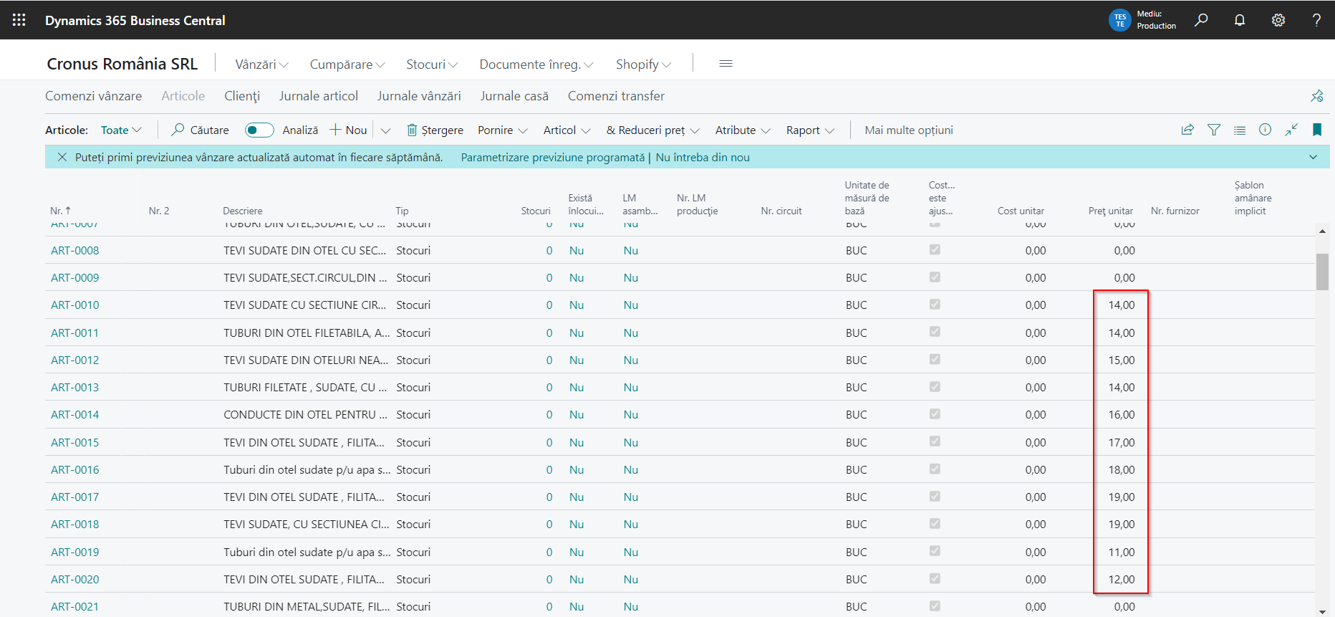Go to Jurnale casă
Viewport: 1335px width, 617px height.
pos(514,96)
